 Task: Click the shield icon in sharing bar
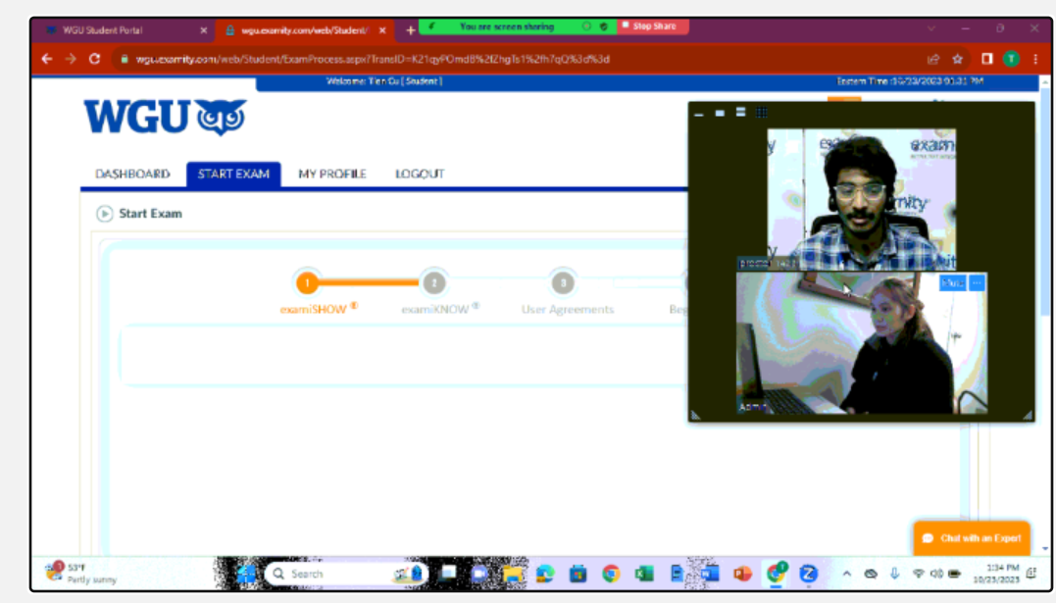[603, 26]
